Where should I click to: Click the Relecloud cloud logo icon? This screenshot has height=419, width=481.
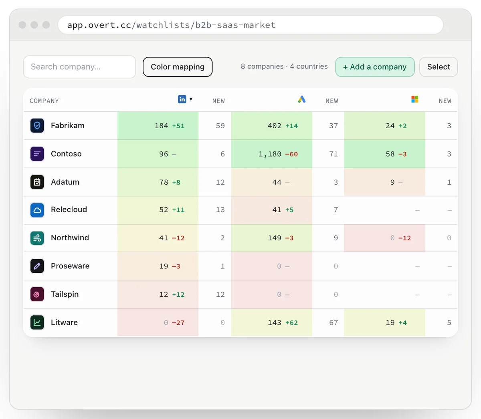pyautogui.click(x=37, y=210)
